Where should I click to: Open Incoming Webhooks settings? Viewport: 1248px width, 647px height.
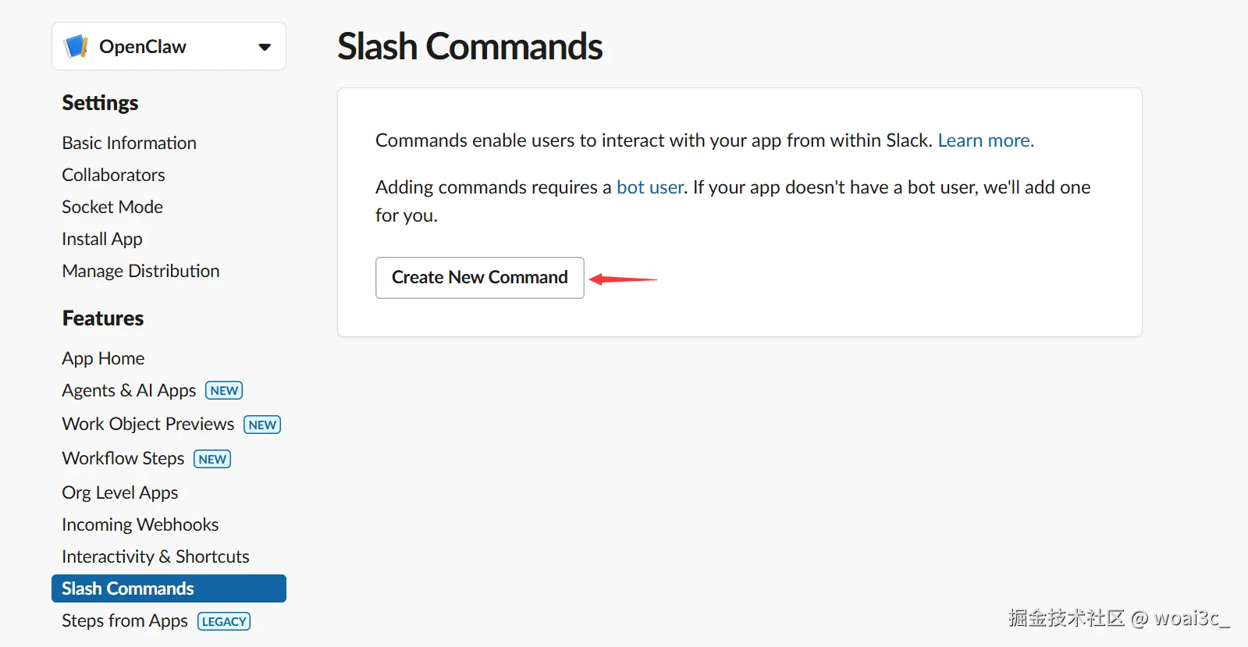[x=140, y=524]
